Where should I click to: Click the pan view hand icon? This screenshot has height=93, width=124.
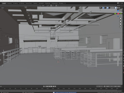(x=120, y=21)
